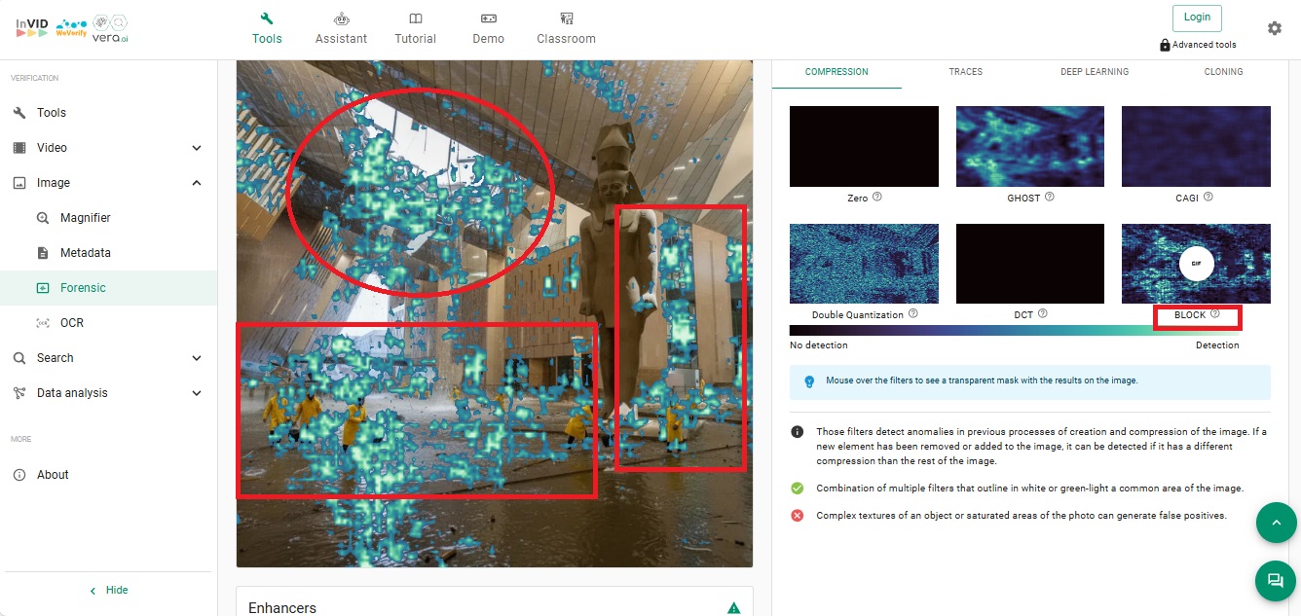This screenshot has height=616, width=1301.
Task: Open the chat feedback floating button
Action: point(1275,581)
